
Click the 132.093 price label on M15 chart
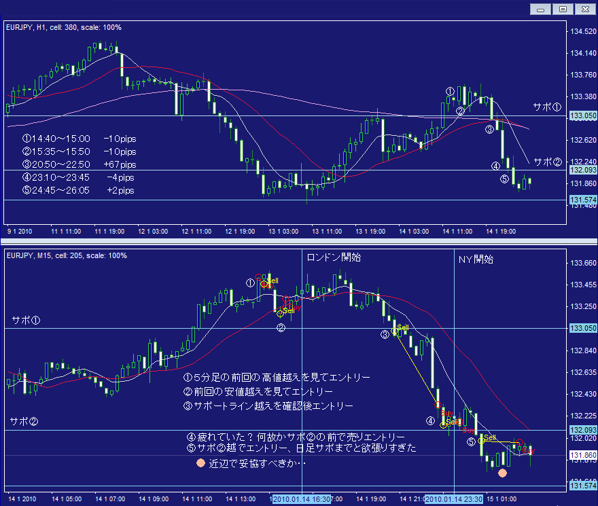pyautogui.click(x=583, y=430)
